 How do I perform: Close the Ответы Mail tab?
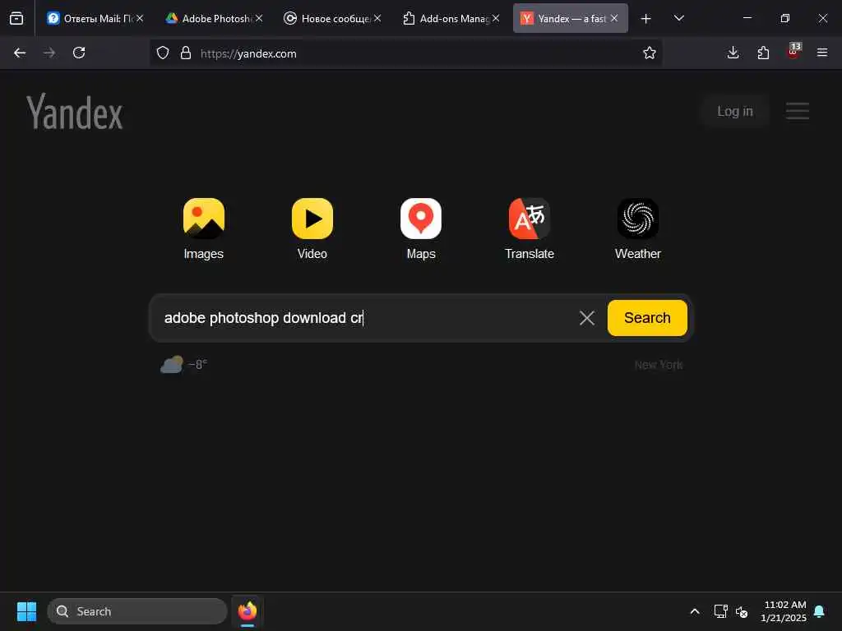click(140, 18)
